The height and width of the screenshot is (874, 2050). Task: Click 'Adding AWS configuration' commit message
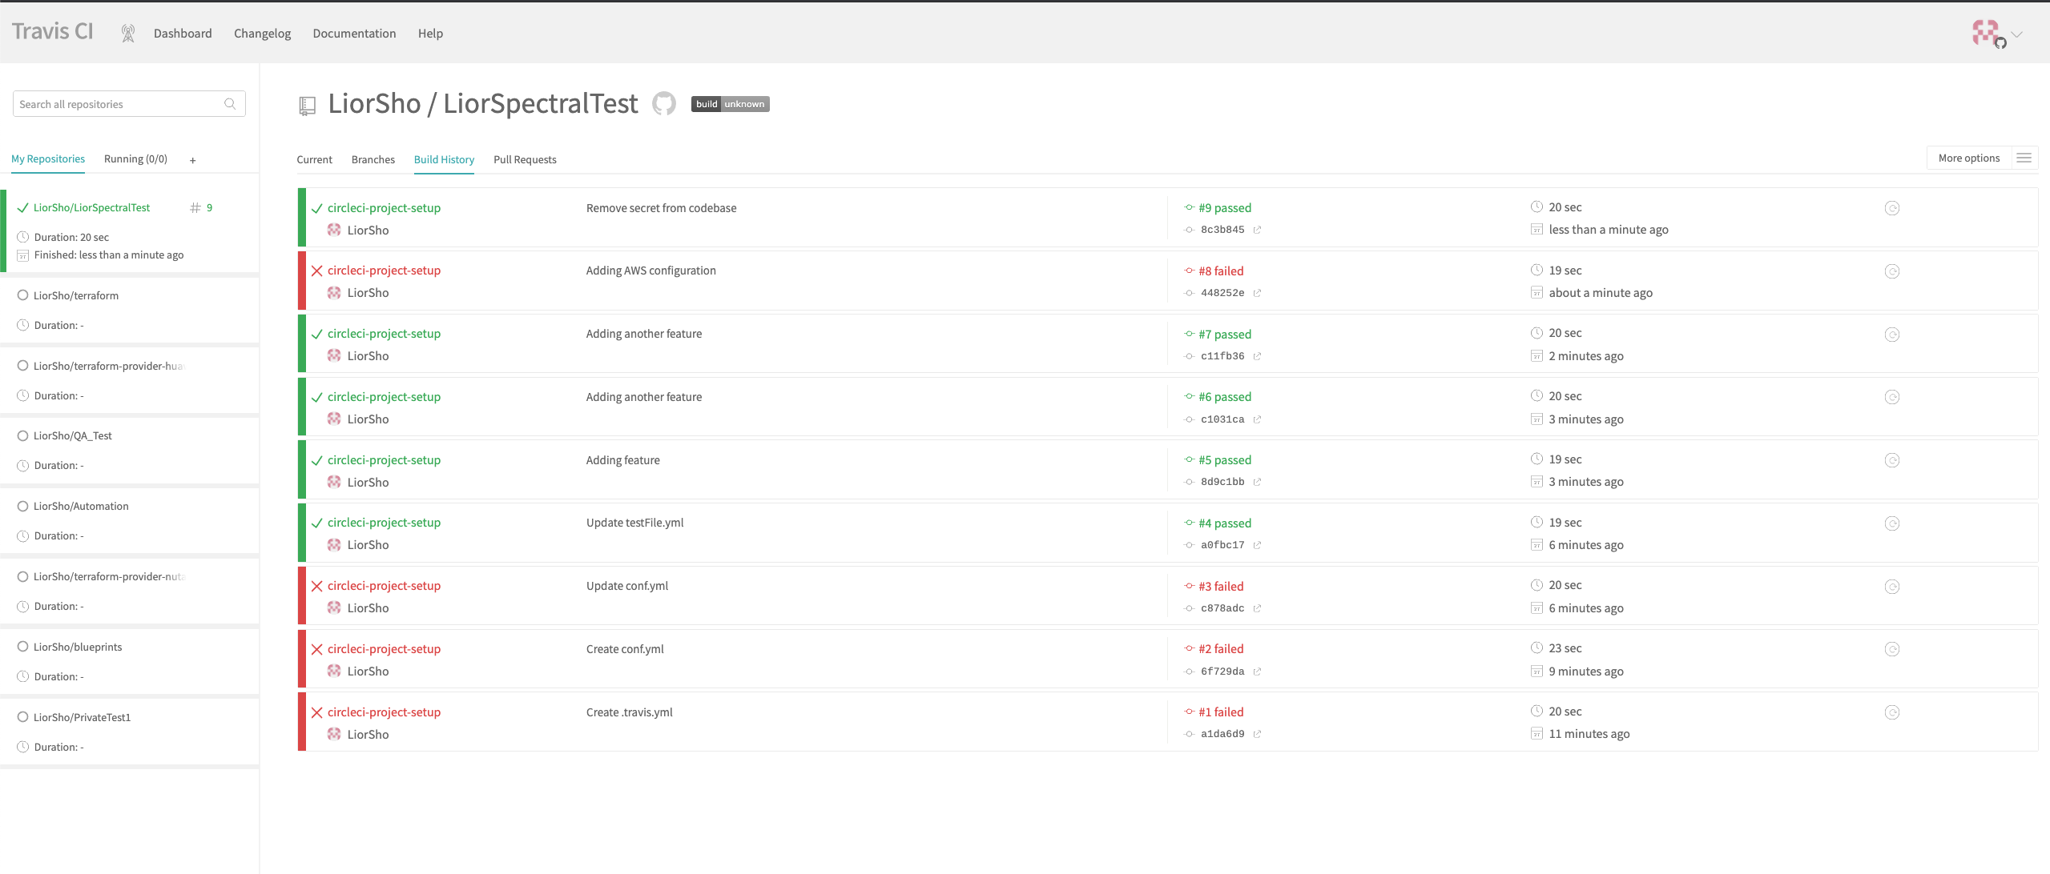pos(650,271)
